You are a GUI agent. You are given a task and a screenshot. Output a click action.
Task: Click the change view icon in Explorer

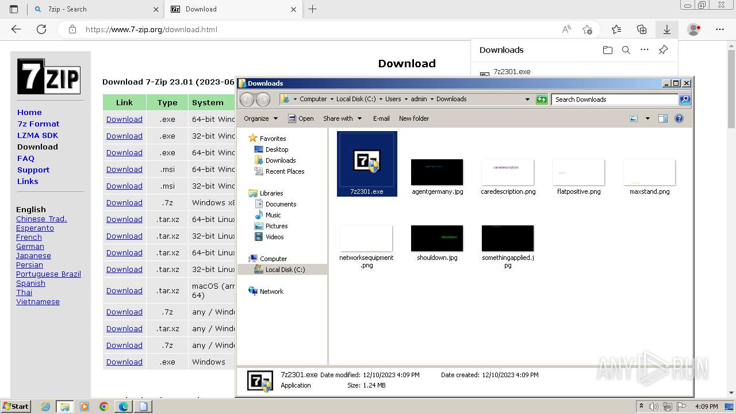point(634,118)
